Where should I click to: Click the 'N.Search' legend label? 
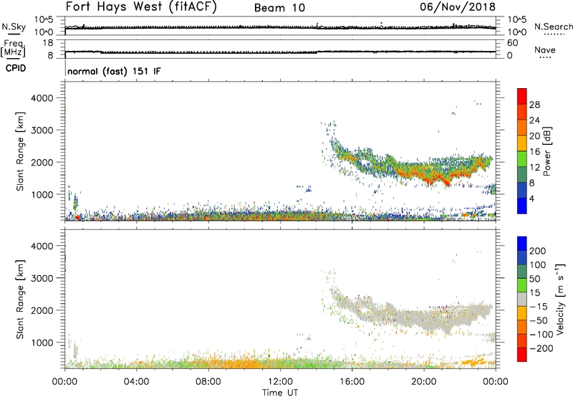tap(554, 27)
